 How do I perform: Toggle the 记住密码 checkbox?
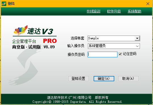tap(120, 54)
